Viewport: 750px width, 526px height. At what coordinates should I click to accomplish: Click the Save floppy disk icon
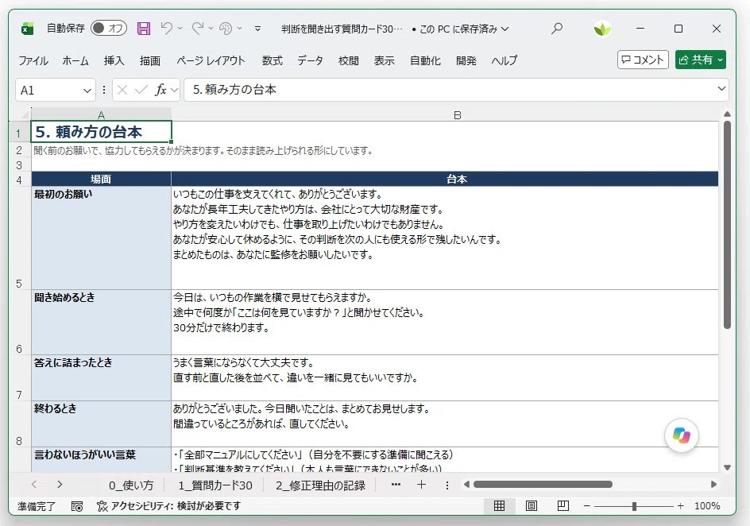point(144,29)
